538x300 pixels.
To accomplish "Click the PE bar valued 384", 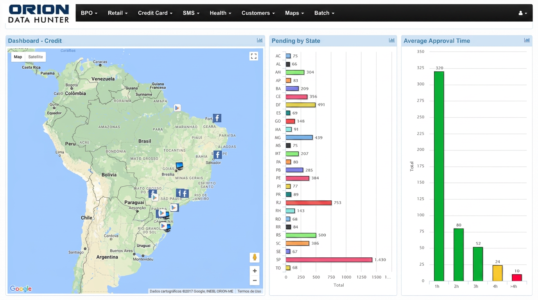I will click(297, 178).
